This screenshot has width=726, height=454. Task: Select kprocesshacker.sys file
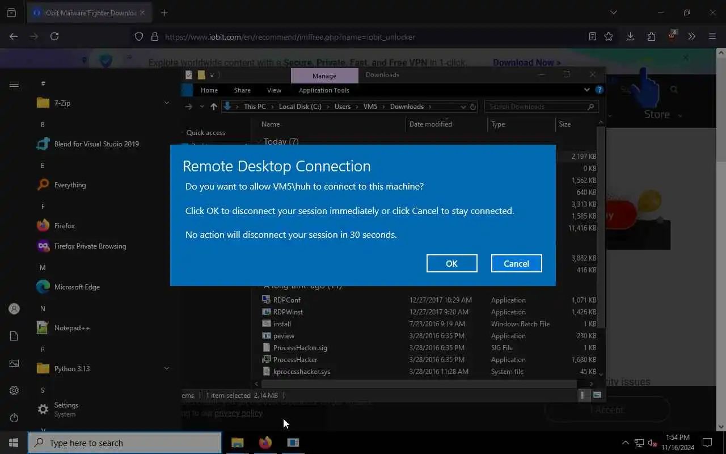[301, 371]
